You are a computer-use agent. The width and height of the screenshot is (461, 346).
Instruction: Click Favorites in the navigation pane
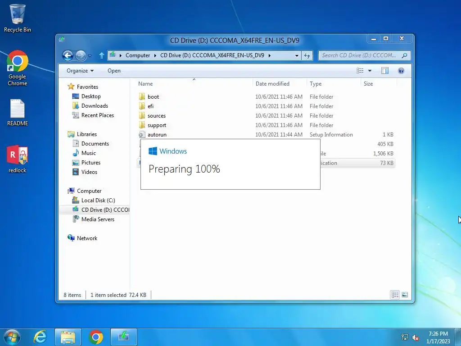click(83, 87)
